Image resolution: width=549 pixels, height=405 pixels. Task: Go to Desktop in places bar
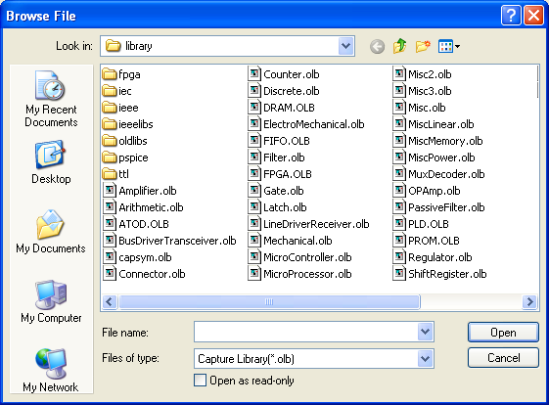(x=51, y=162)
